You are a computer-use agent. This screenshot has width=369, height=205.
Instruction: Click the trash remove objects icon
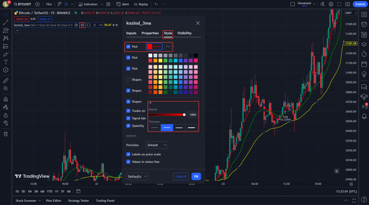click(x=6, y=134)
